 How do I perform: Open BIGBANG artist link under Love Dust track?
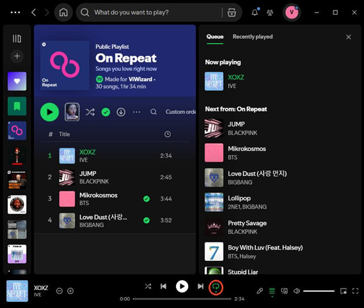[91, 225]
